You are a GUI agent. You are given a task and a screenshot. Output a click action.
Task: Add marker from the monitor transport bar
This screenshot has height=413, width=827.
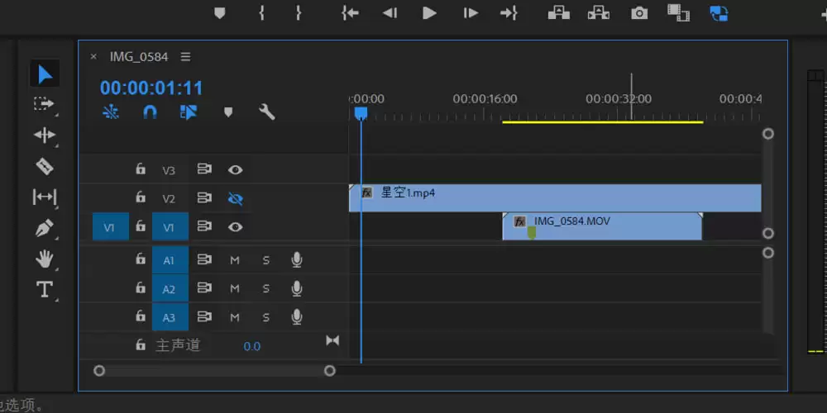click(219, 13)
